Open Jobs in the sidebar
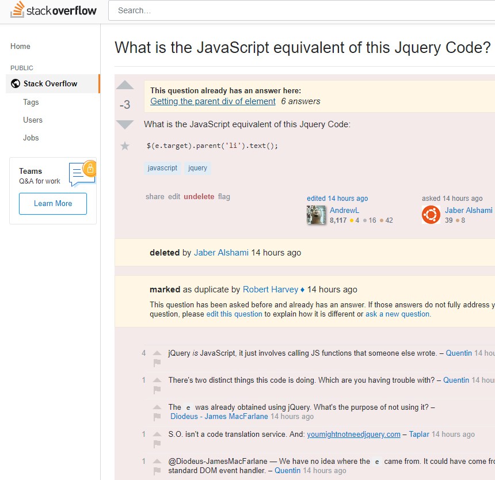Viewport: 495px width, 480px height. pyautogui.click(x=31, y=138)
